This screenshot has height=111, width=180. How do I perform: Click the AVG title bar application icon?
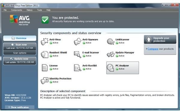pyautogui.click(x=3, y=5)
